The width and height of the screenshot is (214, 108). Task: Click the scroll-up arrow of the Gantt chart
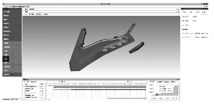point(147,81)
